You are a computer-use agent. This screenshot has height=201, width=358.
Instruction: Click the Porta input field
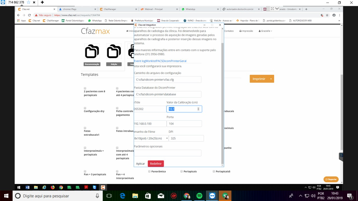tap(184, 124)
